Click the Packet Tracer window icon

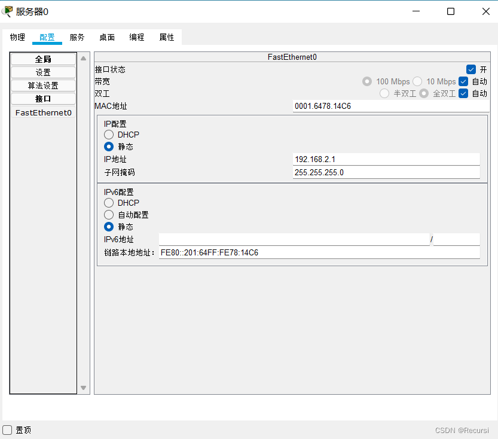pos(7,11)
